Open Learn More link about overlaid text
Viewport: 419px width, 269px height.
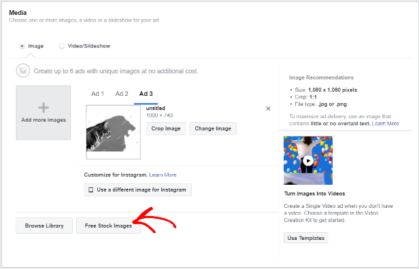pos(385,124)
